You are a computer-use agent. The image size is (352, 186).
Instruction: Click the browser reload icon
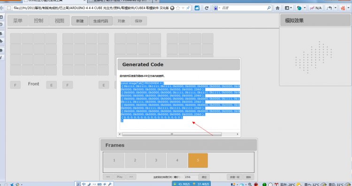207,8
